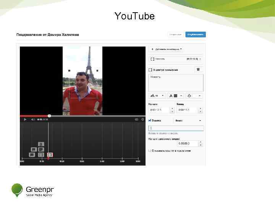Click the video preview frame
This screenshot has height=206, width=275.
point(82,81)
